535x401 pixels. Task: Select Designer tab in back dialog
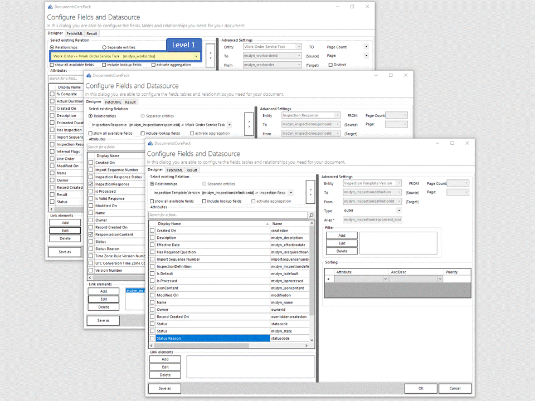[x=55, y=33]
